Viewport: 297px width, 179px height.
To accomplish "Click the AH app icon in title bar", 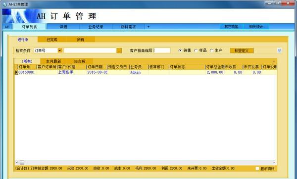I will click(5, 4).
